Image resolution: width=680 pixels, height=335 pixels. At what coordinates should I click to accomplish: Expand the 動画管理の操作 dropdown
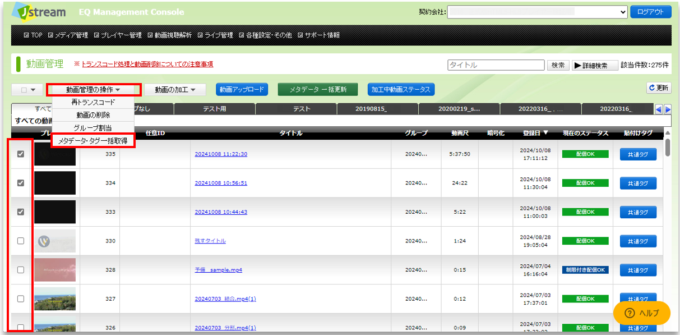93,89
